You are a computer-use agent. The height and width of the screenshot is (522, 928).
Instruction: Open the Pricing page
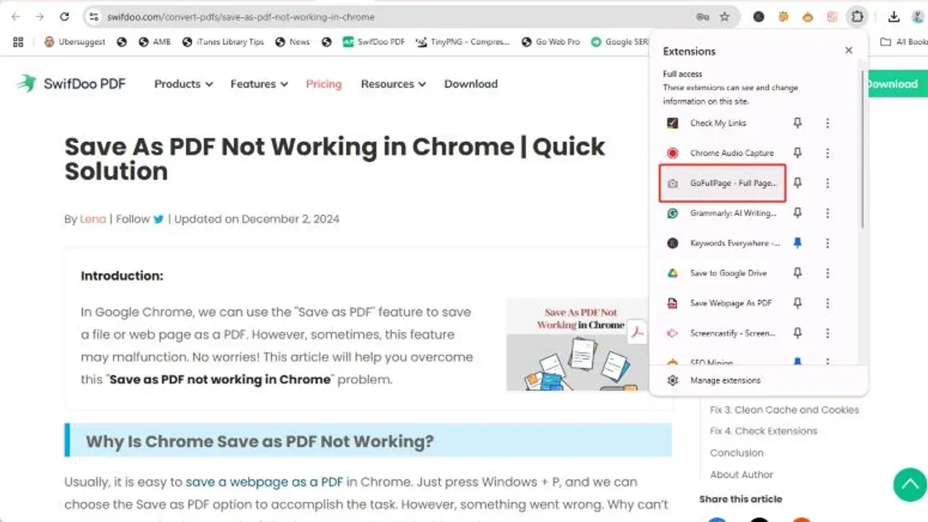tap(323, 84)
